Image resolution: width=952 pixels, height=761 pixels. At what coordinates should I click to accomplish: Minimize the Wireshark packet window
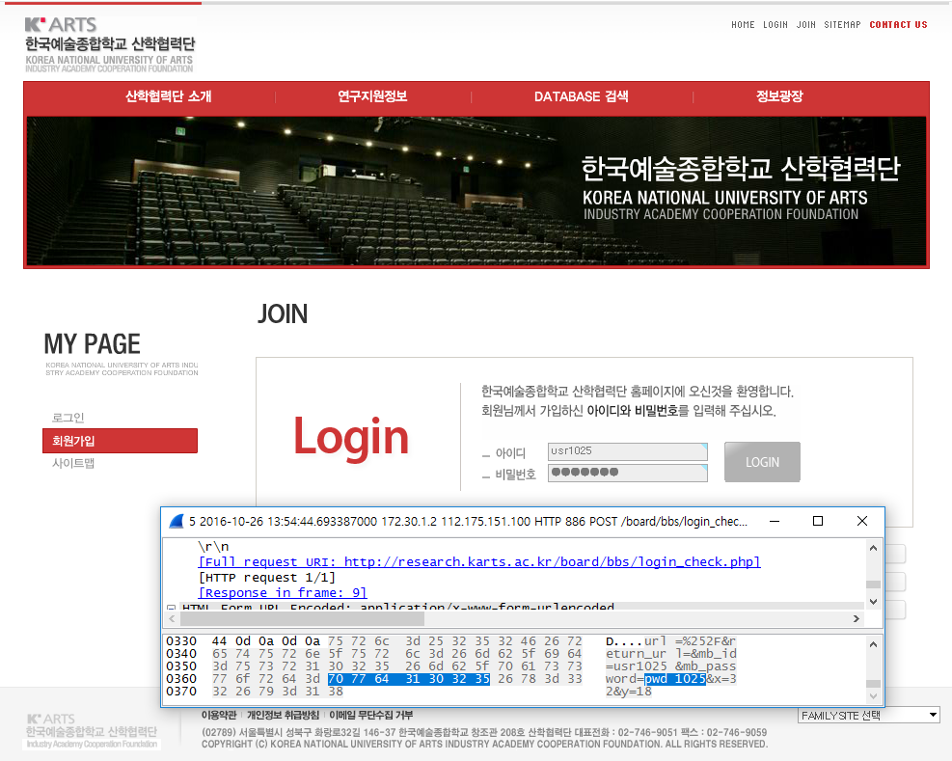[x=775, y=521]
